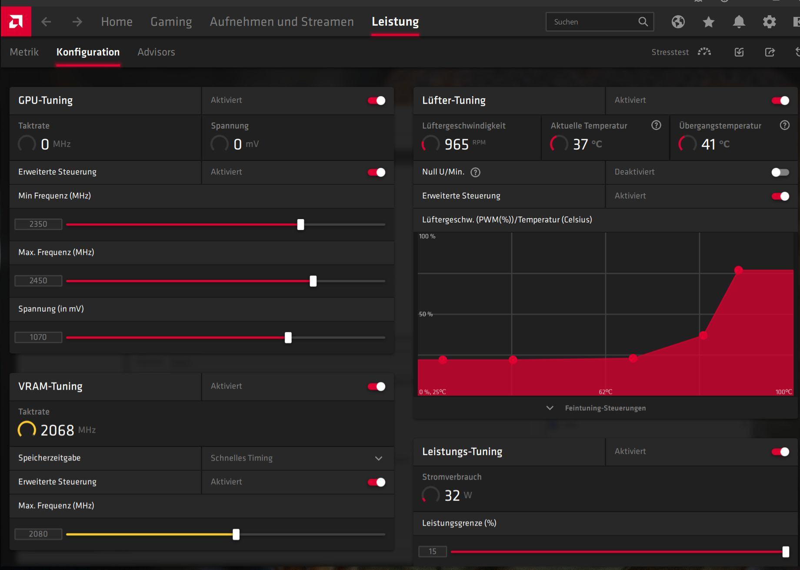This screenshot has width=800, height=570.
Task: Go forward with the right arrow
Action: (x=77, y=22)
